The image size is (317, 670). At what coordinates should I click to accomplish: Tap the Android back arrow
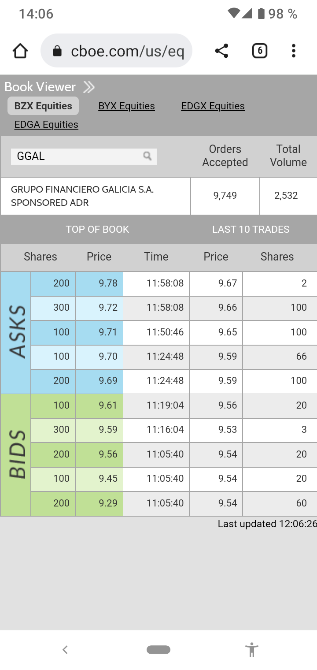65,649
